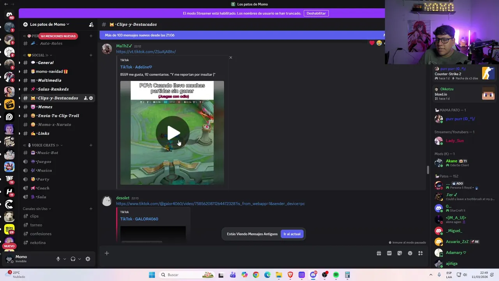
Task: Collapse the VOICE CHATS category
Action: pos(43,145)
